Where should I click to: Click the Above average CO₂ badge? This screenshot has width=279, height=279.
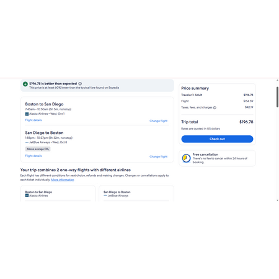point(38,149)
